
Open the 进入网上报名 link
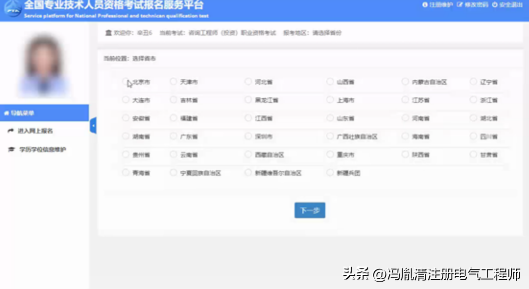point(35,131)
